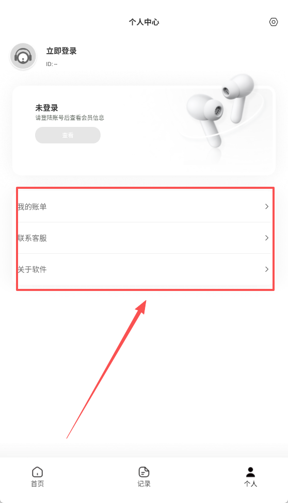
Task: Open settings via the hexagon gear icon
Action: coord(273,22)
